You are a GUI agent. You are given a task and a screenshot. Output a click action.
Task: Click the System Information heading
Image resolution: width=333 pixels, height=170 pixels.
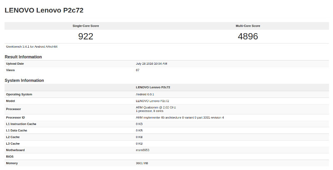(24, 80)
